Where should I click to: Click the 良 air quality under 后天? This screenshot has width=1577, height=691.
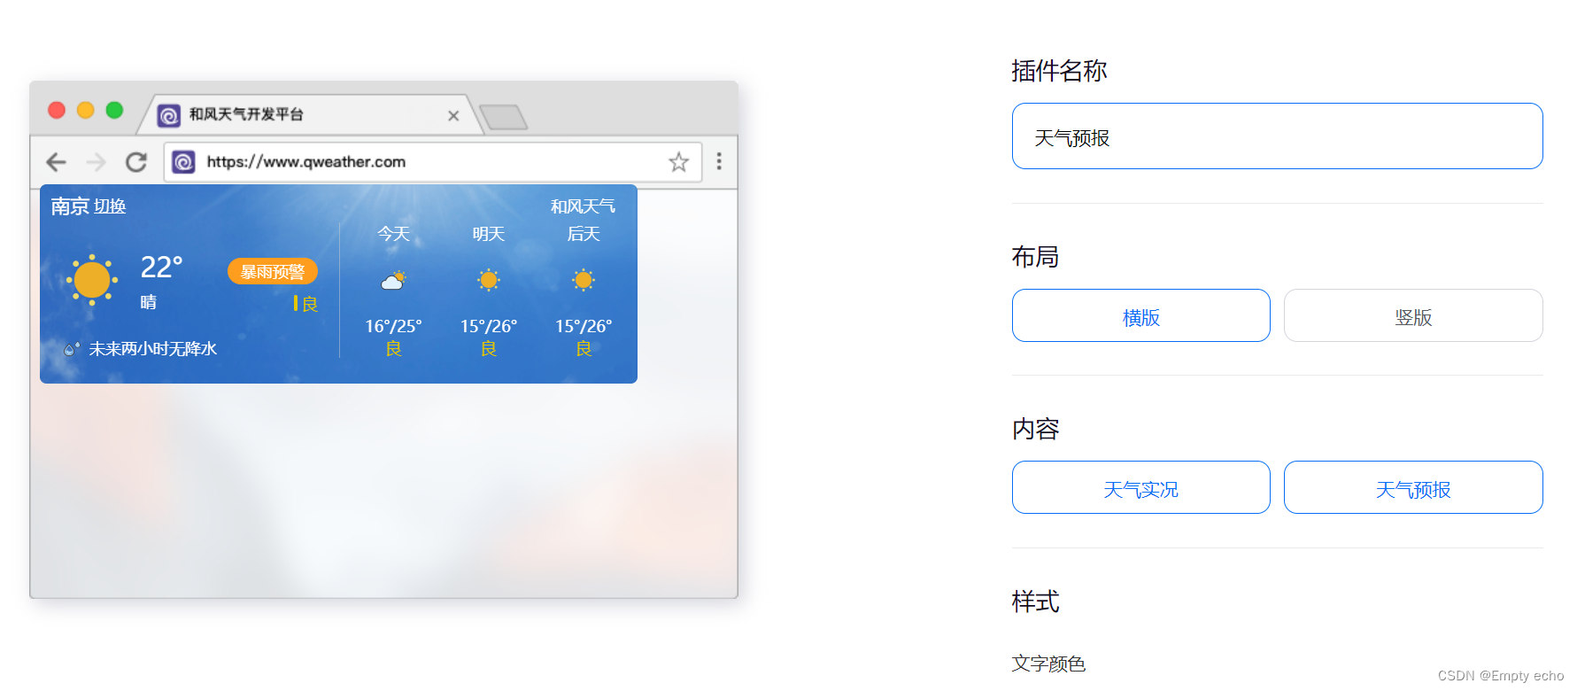pyautogui.click(x=584, y=349)
